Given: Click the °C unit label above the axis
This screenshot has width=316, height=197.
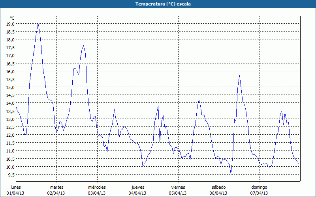Looking at the screenshot, I should click(x=12, y=18).
